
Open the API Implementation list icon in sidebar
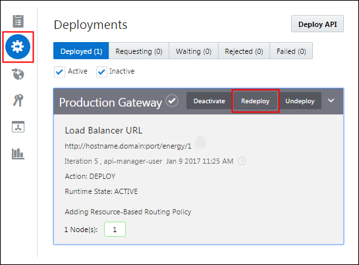pyautogui.click(x=18, y=21)
